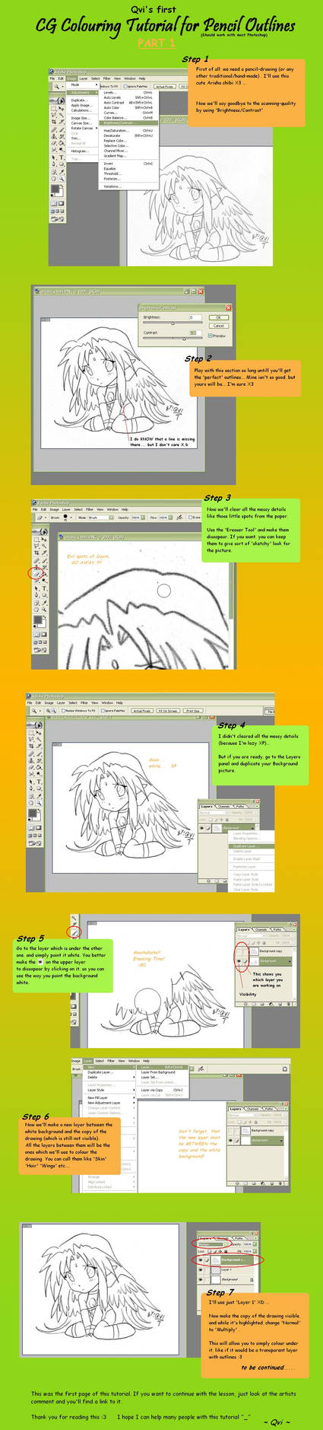Click Actual Pixels button in Step 4

[x=141, y=711]
